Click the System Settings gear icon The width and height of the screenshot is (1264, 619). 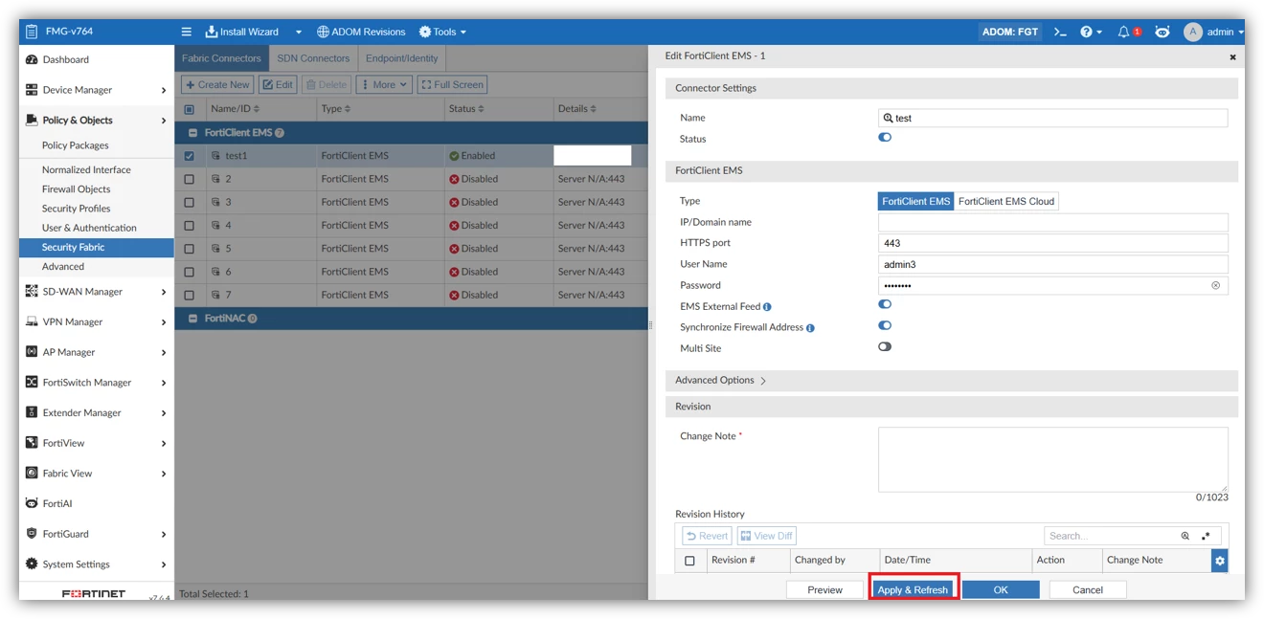(32, 564)
